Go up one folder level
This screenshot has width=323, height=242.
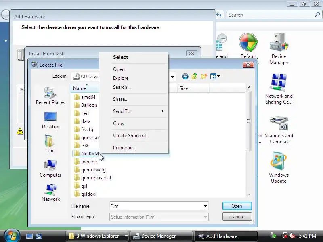pos(194,77)
